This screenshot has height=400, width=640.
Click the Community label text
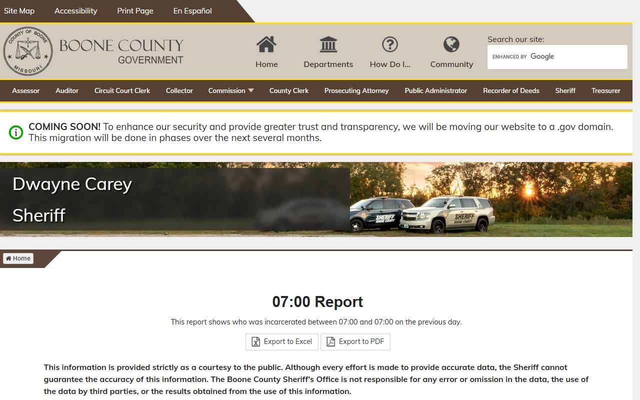click(x=451, y=64)
